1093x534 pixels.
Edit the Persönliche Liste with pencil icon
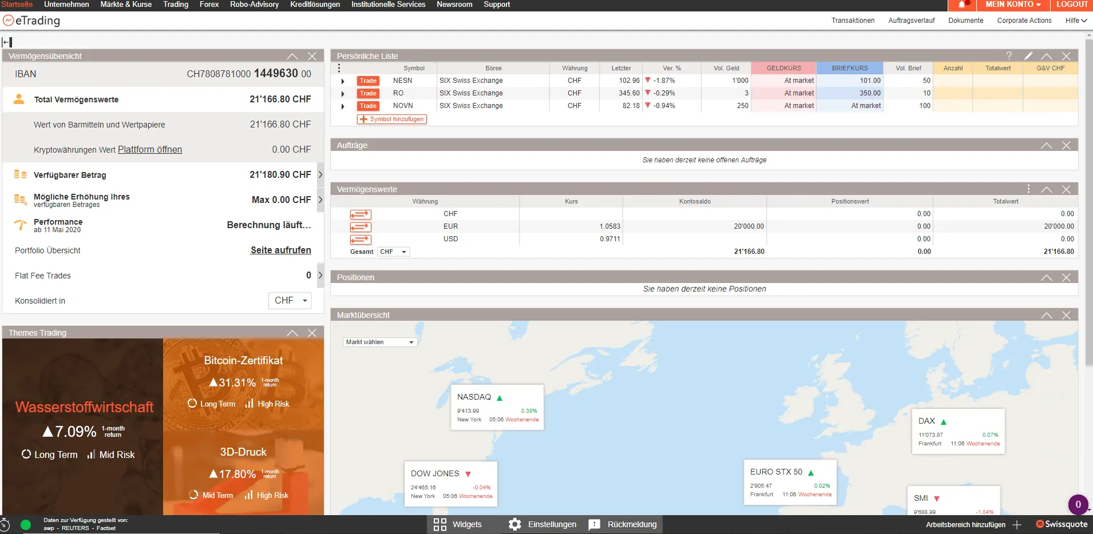(1028, 55)
